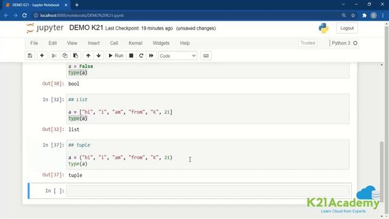Click the Last Checkpoint 19 minutes ago text
The width and height of the screenshot is (389, 219).
pyautogui.click(x=139, y=29)
